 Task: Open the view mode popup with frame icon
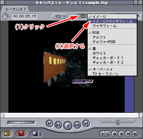tap(83, 16)
